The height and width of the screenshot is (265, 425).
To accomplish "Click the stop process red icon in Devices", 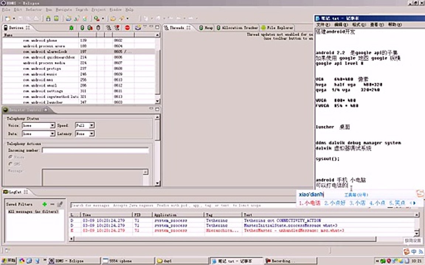I will tap(127, 28).
